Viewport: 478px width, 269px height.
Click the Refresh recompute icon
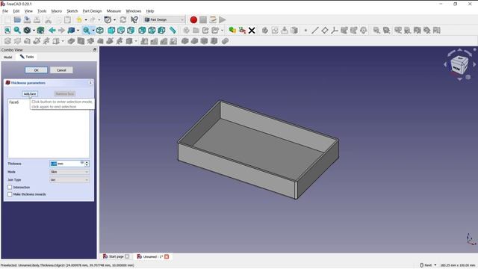point(123,20)
